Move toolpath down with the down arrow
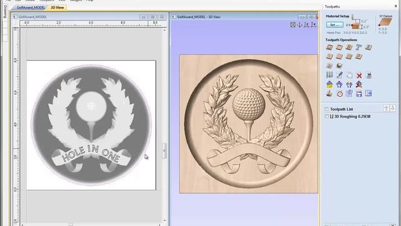 393,108
